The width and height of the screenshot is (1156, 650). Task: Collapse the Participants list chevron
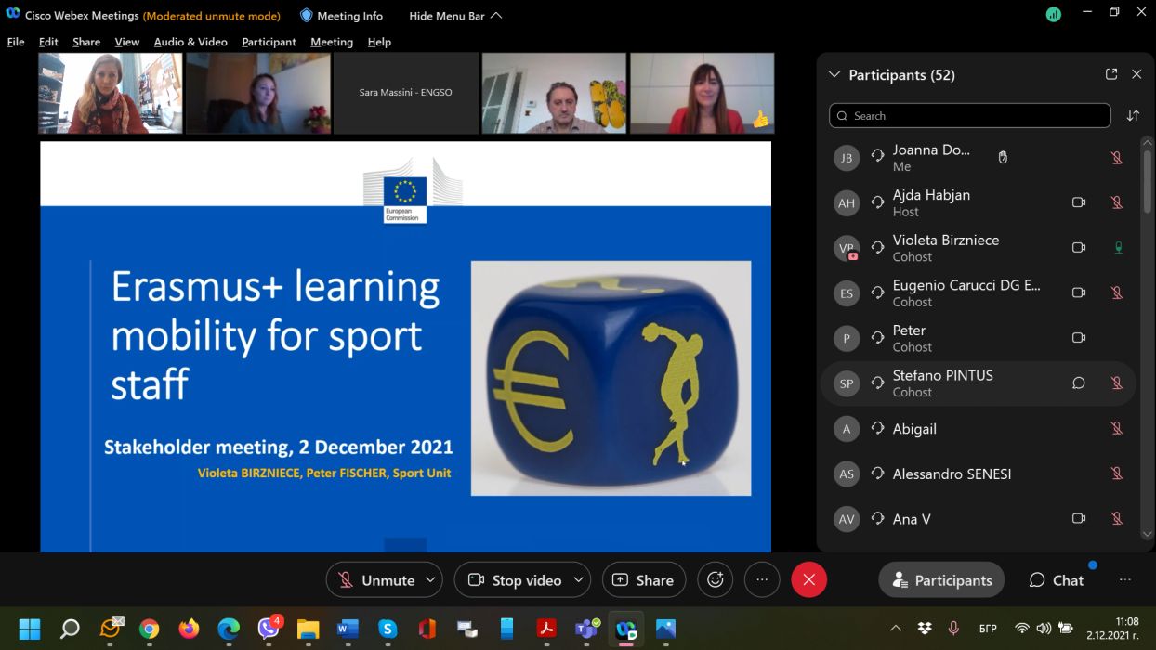point(834,74)
